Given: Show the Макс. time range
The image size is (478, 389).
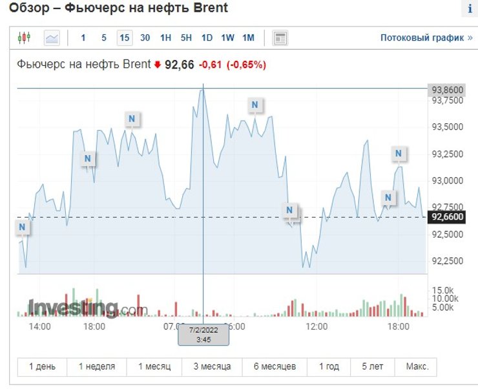Looking at the screenshot, I should pos(417,366).
